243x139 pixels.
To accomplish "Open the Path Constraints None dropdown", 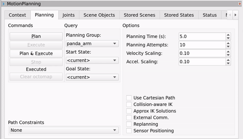I will point(64,130).
